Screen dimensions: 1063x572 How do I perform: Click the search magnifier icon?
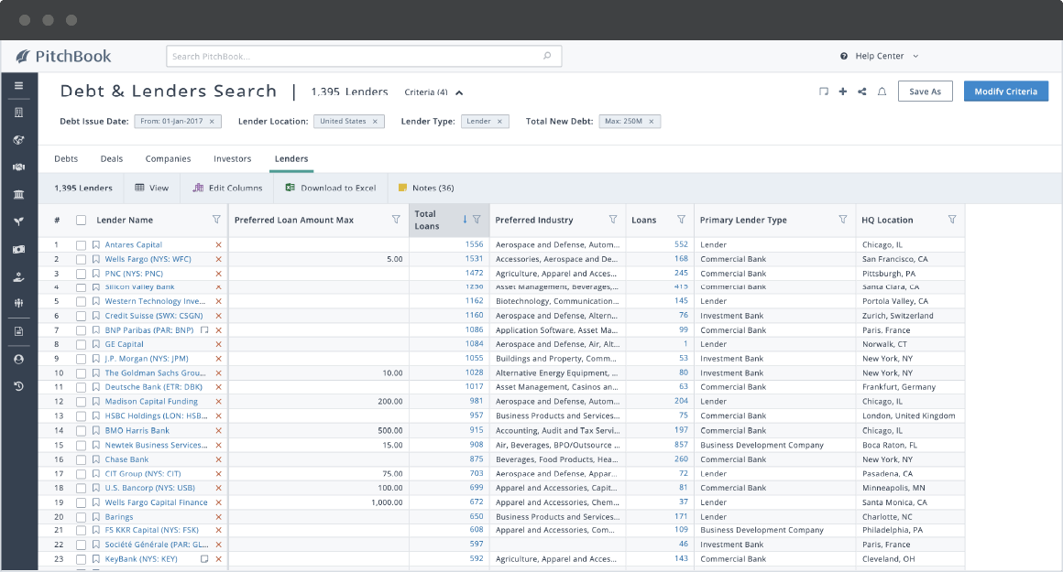(547, 57)
